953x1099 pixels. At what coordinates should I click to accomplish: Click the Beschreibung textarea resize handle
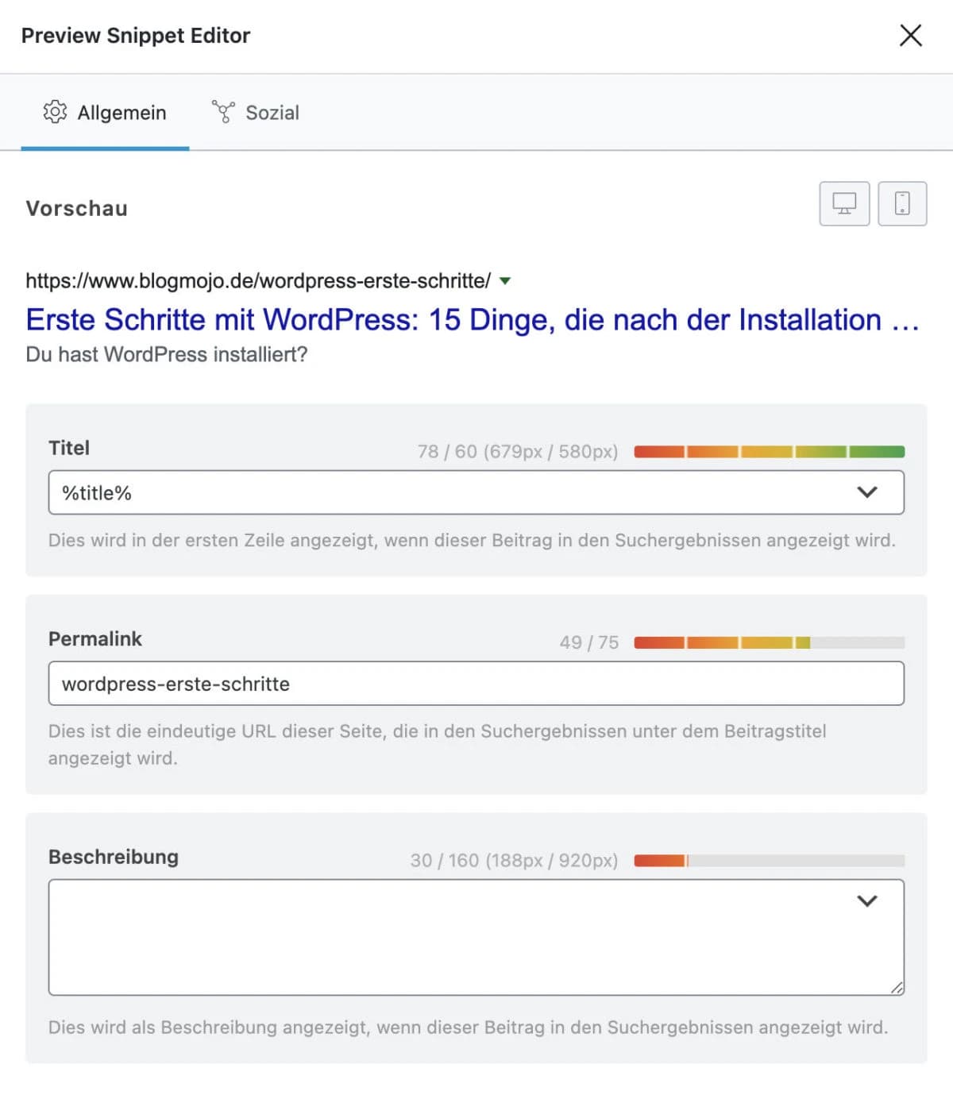[x=897, y=988]
